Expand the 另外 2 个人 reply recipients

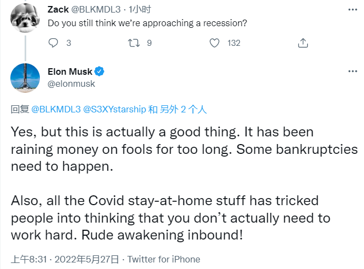pos(184,109)
